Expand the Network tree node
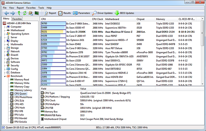This screenshot has height=131, width=206. [5, 51]
